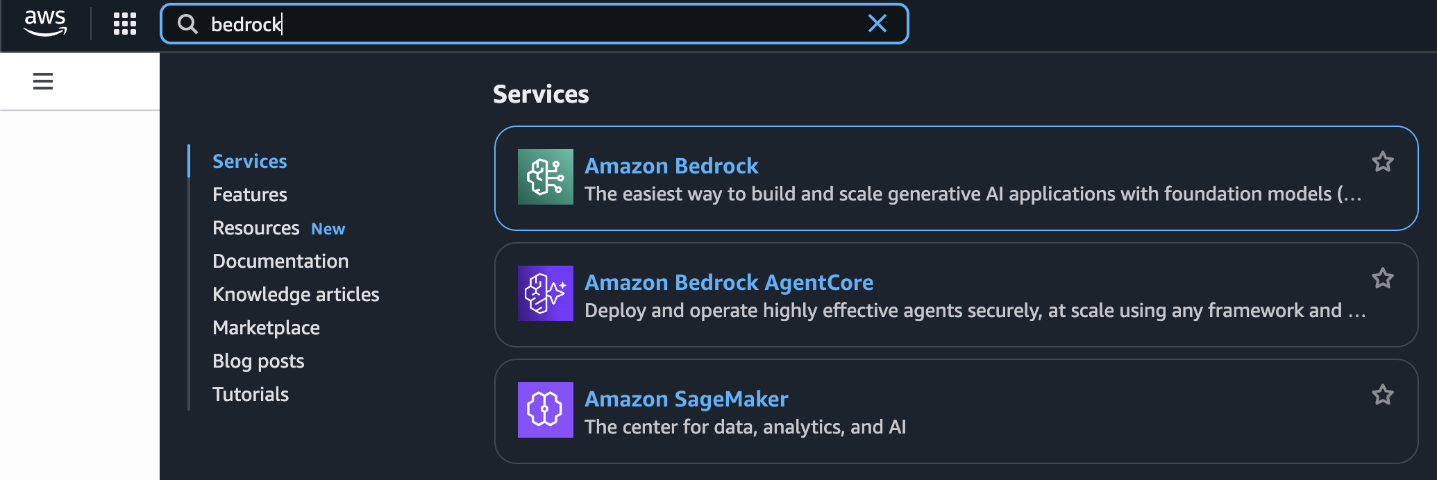Star Amazon Bedrock AgentCore as favorite
This screenshot has height=480, width=1437.
(x=1383, y=277)
